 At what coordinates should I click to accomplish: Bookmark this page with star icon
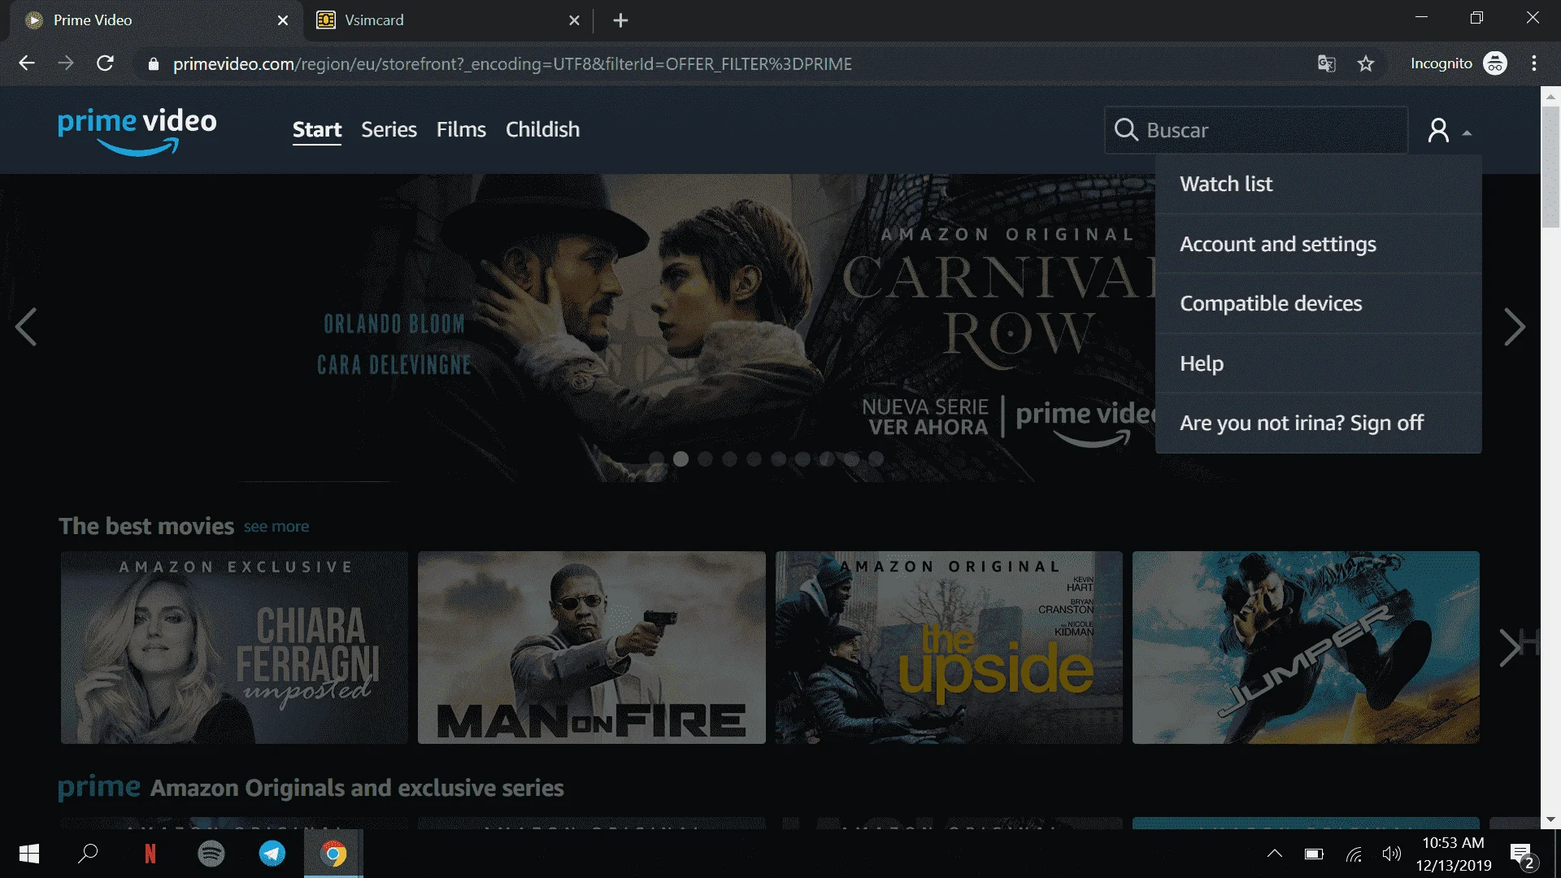pyautogui.click(x=1366, y=63)
